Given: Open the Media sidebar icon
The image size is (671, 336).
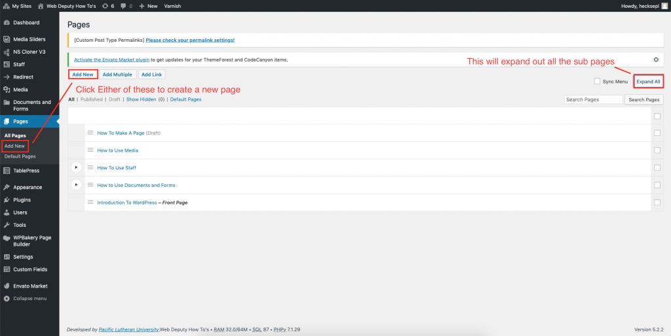Looking at the screenshot, I should click(x=7, y=90).
